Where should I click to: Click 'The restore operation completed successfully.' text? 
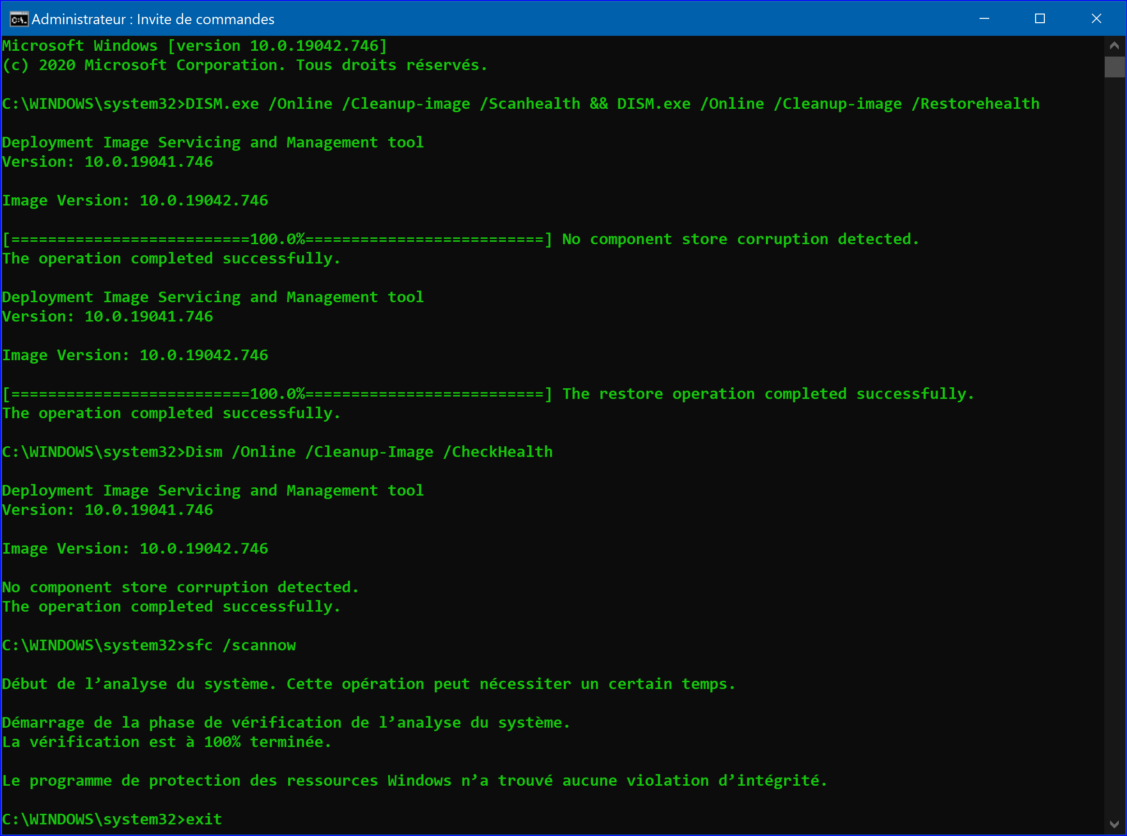point(769,394)
